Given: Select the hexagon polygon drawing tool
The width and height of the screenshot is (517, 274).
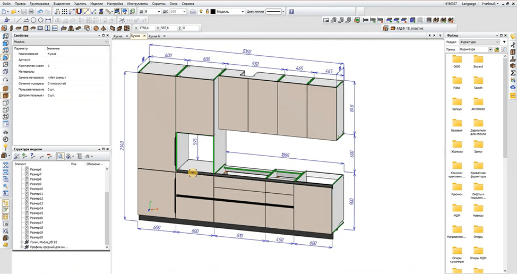Looking at the screenshot, I should [x=41, y=20].
